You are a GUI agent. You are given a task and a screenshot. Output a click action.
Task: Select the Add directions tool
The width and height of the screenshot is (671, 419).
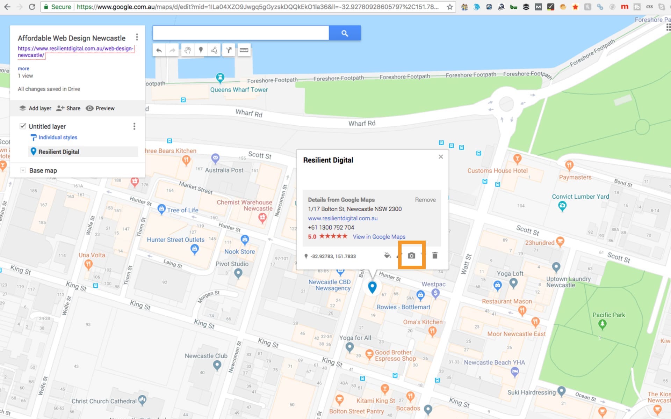229,50
